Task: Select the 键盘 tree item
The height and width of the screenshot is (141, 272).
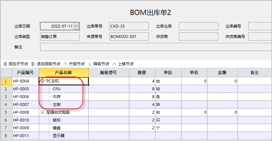Action: (57, 128)
